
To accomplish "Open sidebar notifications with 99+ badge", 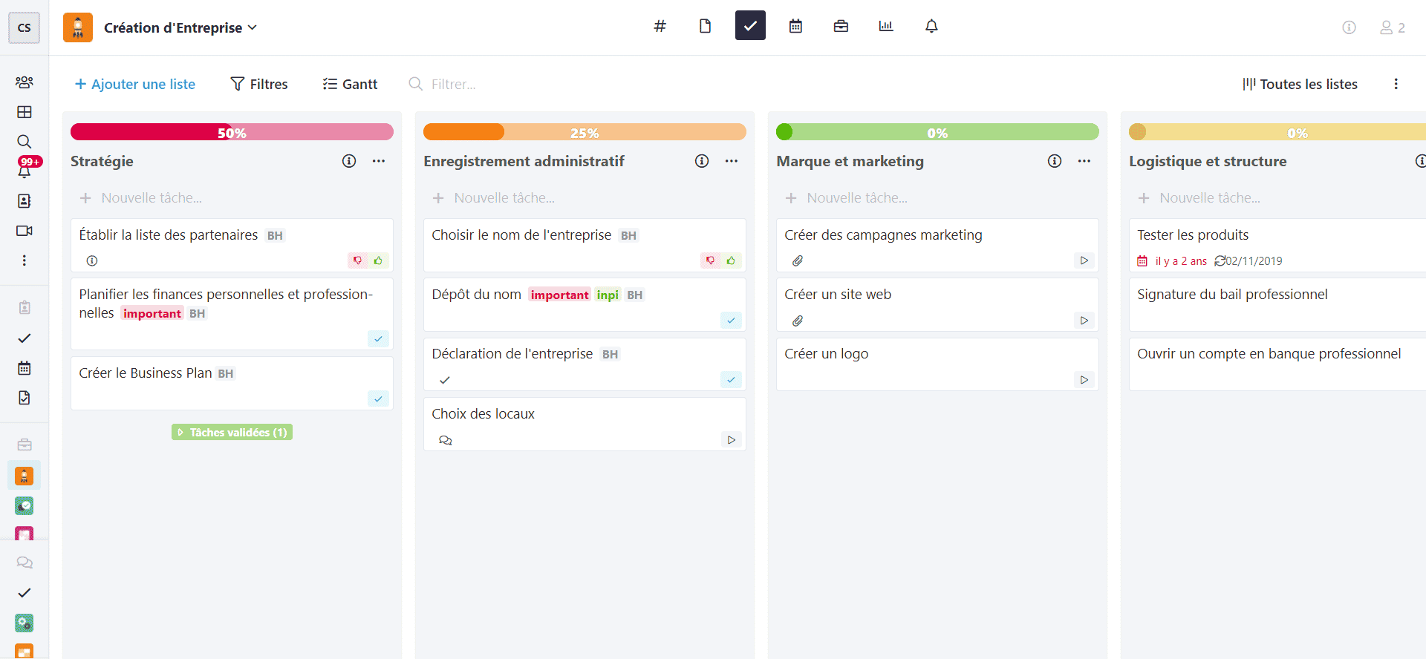I will coord(25,170).
